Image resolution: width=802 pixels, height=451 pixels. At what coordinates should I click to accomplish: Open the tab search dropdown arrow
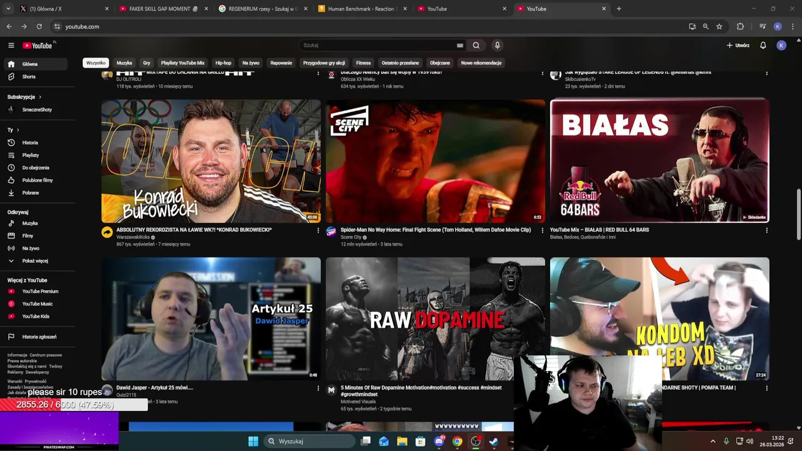(8, 9)
